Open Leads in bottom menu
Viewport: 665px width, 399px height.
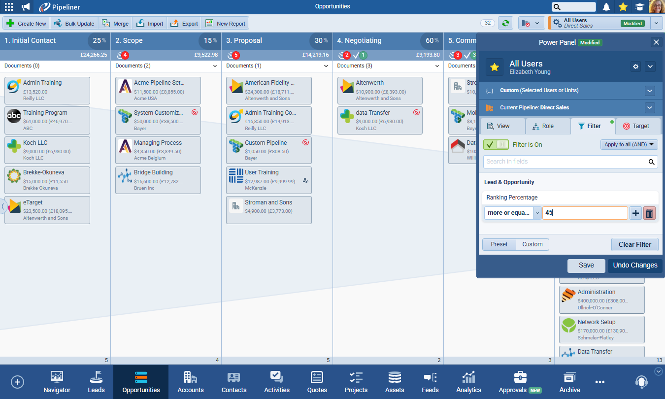click(x=96, y=382)
